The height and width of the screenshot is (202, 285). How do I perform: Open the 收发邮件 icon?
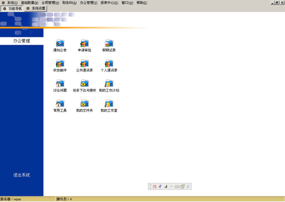coord(60,63)
